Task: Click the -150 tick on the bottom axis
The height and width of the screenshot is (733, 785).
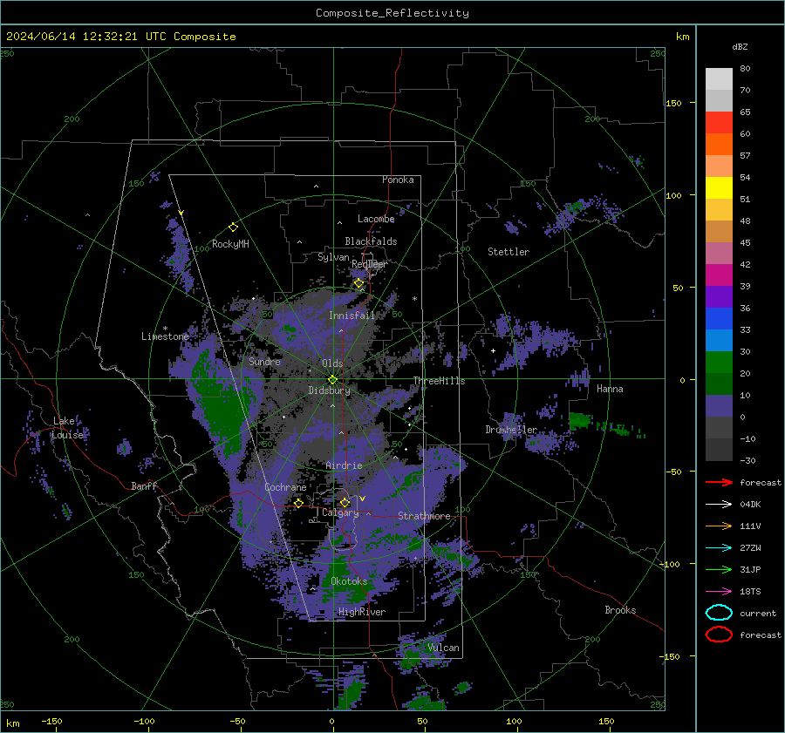Action: pos(51,722)
